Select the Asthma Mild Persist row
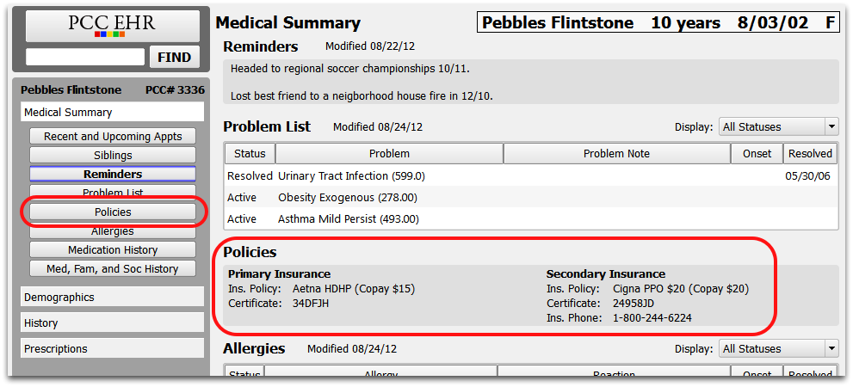The image size is (853, 387). [x=531, y=219]
